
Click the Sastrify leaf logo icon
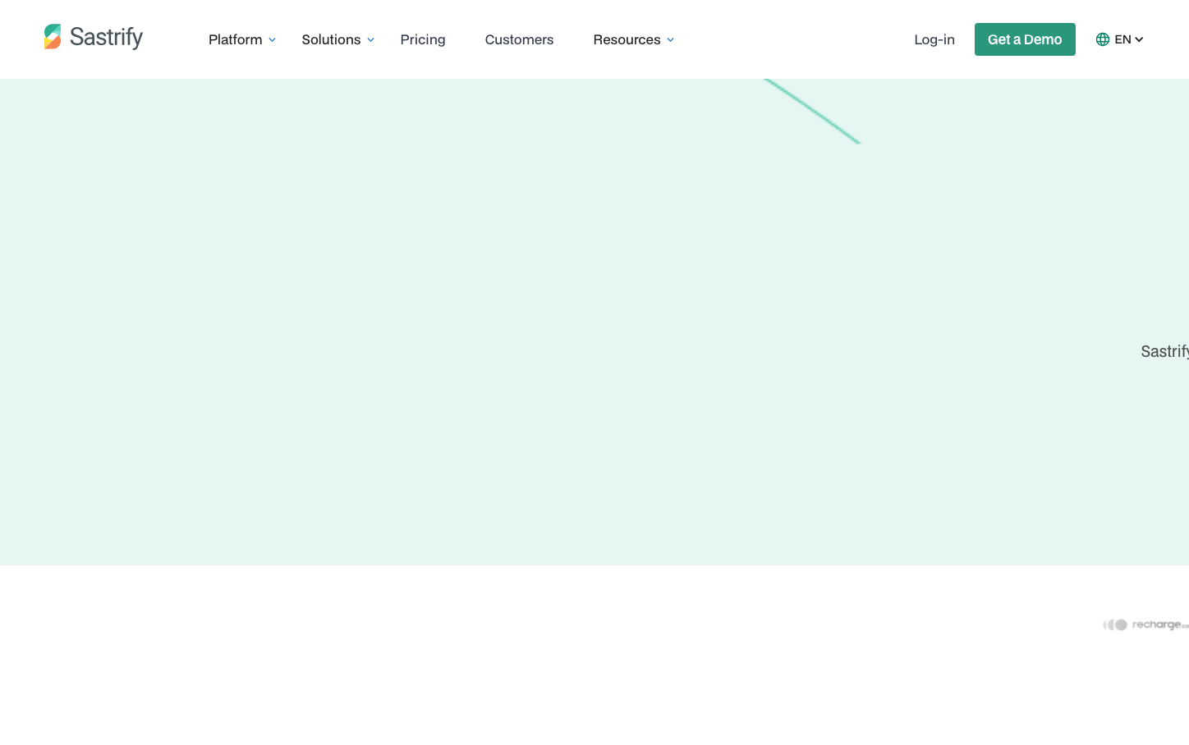tap(53, 37)
